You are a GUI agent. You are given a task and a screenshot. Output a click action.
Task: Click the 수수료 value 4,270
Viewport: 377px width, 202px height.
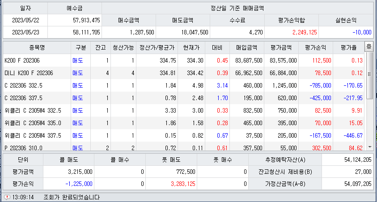point(256,32)
